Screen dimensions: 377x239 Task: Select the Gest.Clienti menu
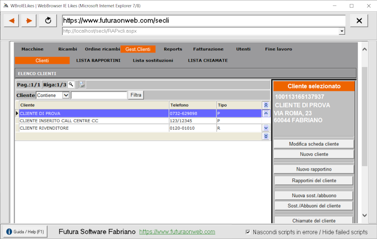138,49
